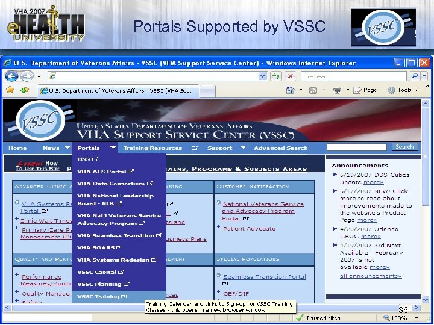Open the recent pages dropdown arrow
This screenshot has width=434, height=325.
(39, 76)
